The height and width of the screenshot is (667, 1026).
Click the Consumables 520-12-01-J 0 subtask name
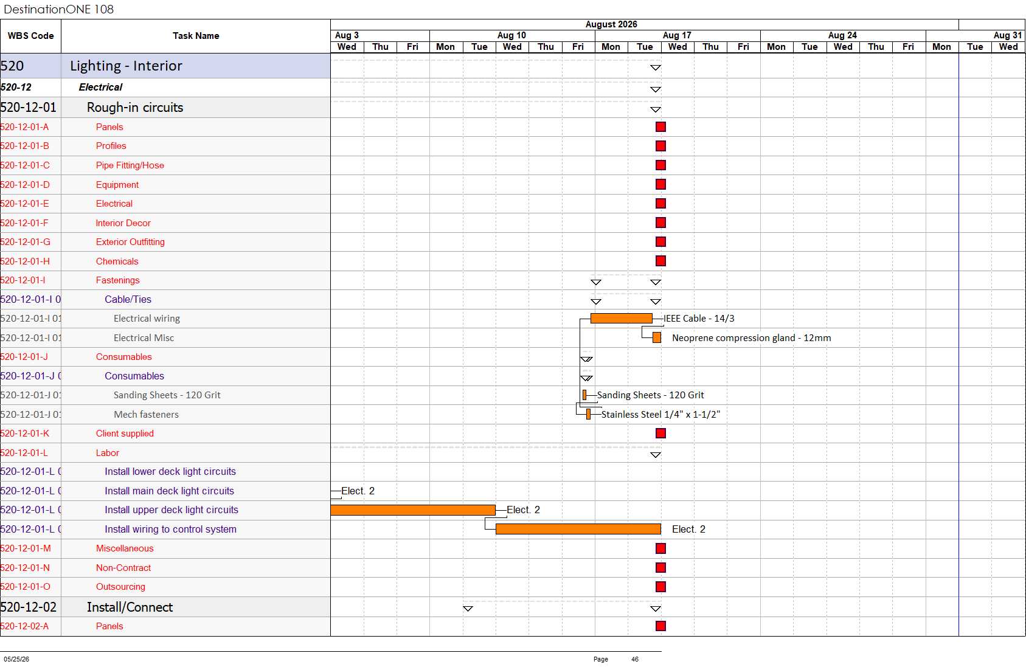(134, 376)
